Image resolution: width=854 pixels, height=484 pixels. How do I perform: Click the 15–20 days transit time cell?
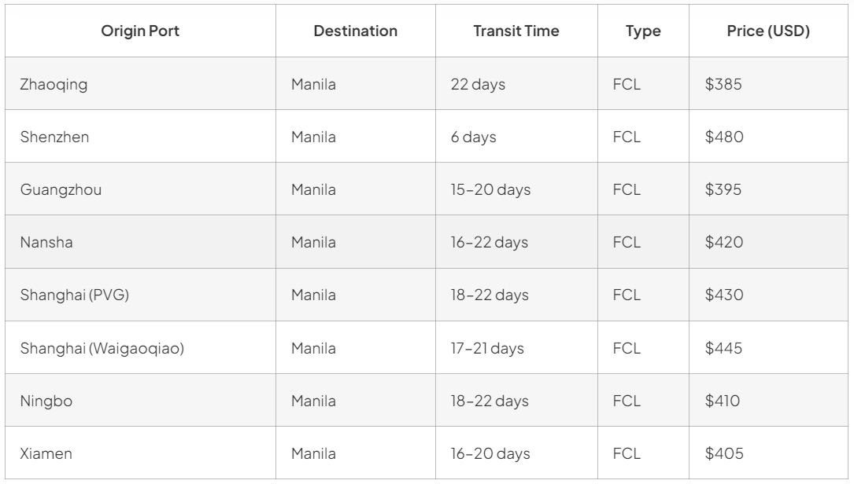(x=490, y=190)
